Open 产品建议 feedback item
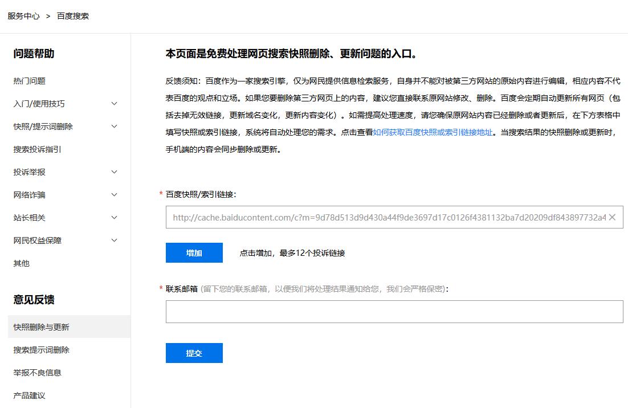628x408 pixels. coord(30,395)
